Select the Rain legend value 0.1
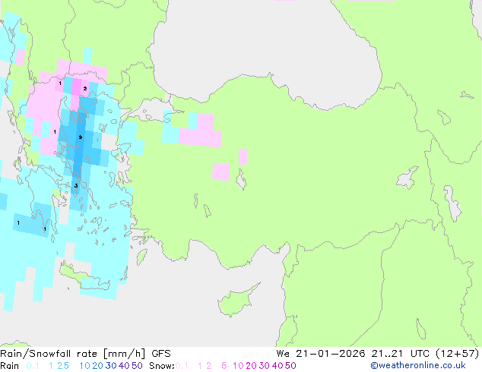This screenshot has width=482, height=372. coord(33,366)
